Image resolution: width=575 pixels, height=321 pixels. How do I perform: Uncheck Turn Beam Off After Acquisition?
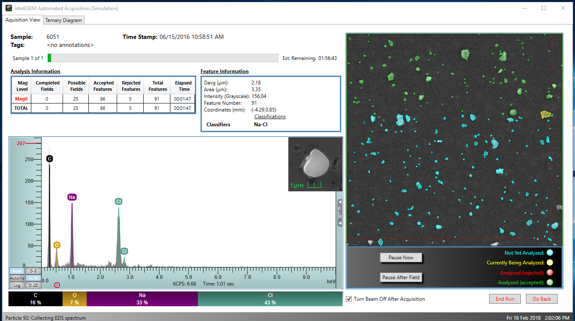pos(349,299)
